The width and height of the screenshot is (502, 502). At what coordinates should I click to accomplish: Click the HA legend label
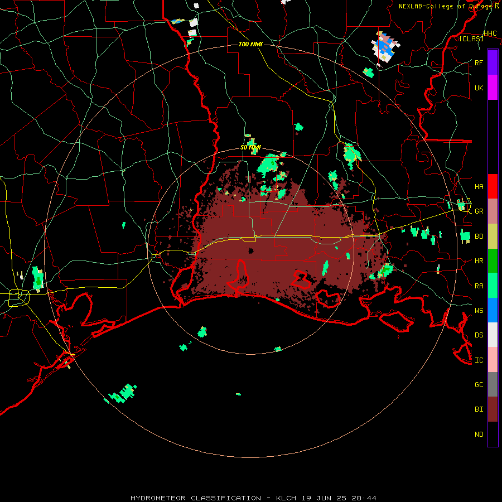pyautogui.click(x=479, y=186)
